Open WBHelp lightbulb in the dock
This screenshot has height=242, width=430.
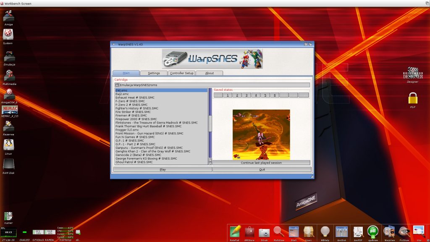click(x=325, y=232)
